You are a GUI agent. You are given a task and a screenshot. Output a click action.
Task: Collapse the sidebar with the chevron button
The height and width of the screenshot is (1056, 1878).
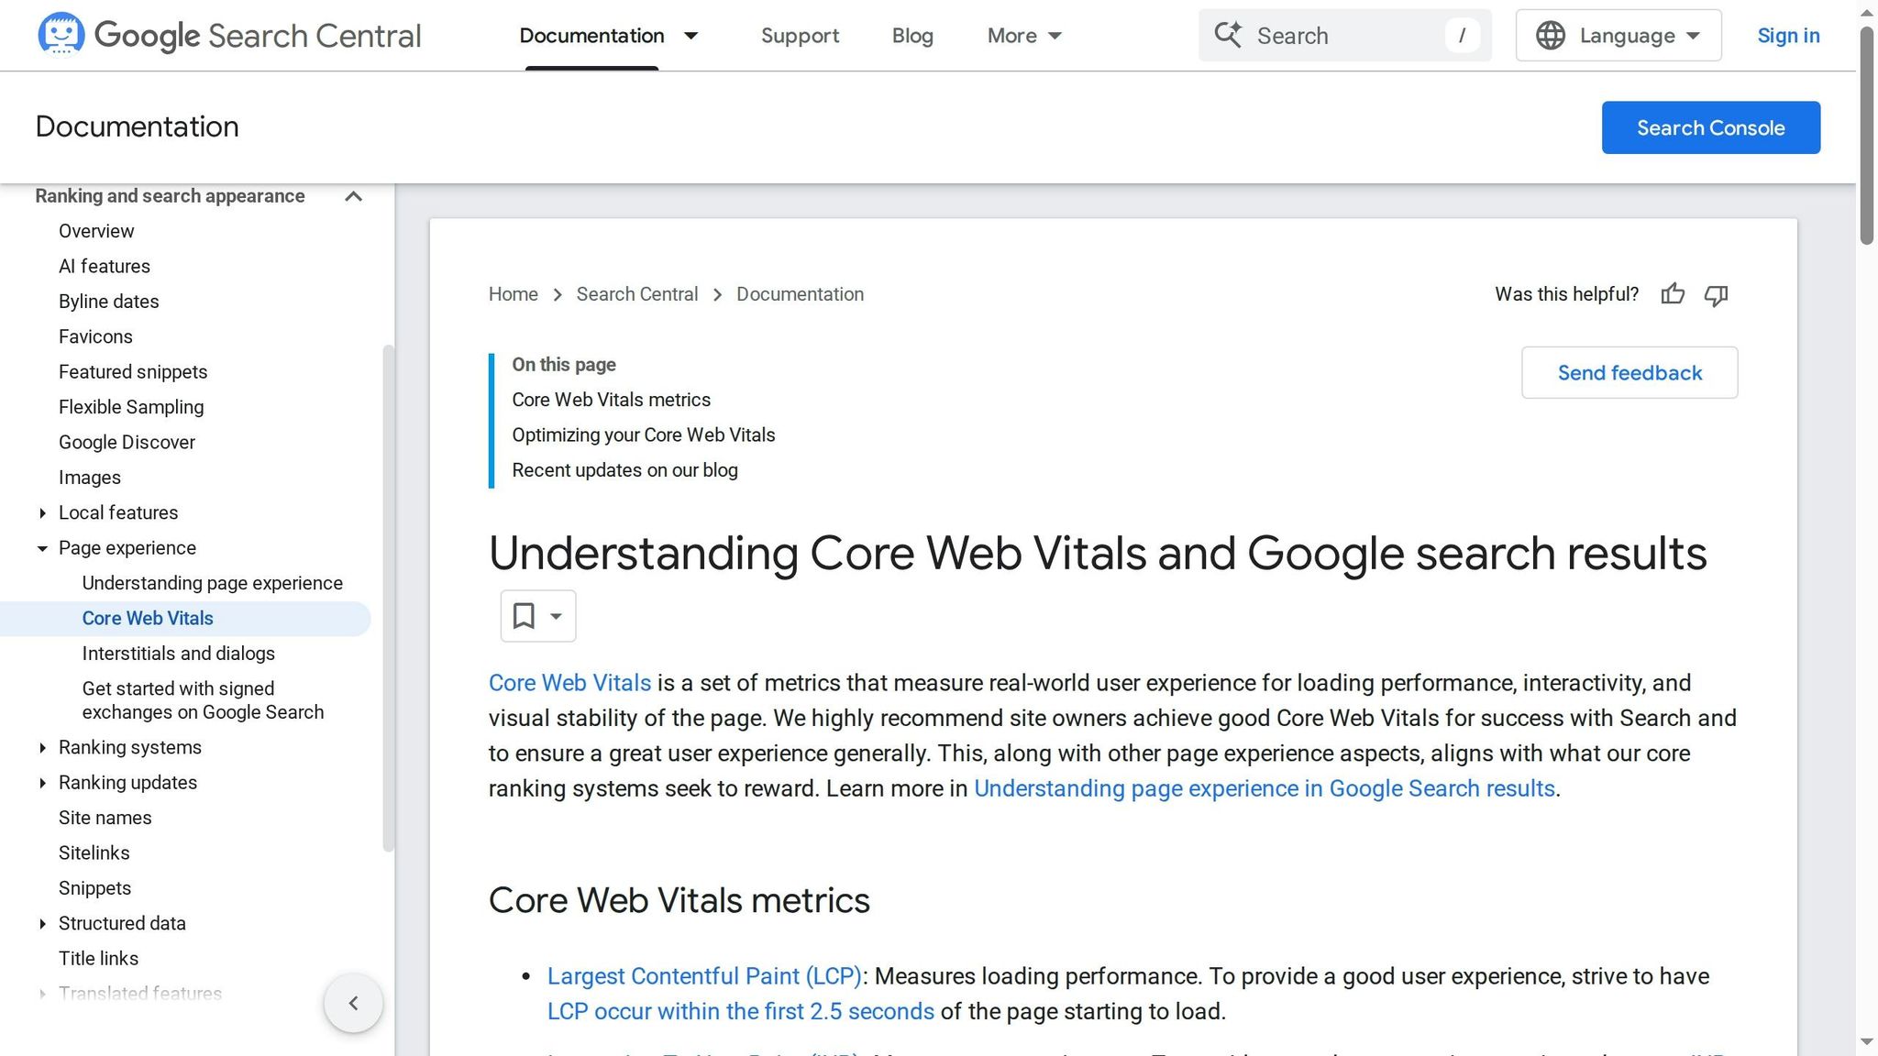(353, 1003)
